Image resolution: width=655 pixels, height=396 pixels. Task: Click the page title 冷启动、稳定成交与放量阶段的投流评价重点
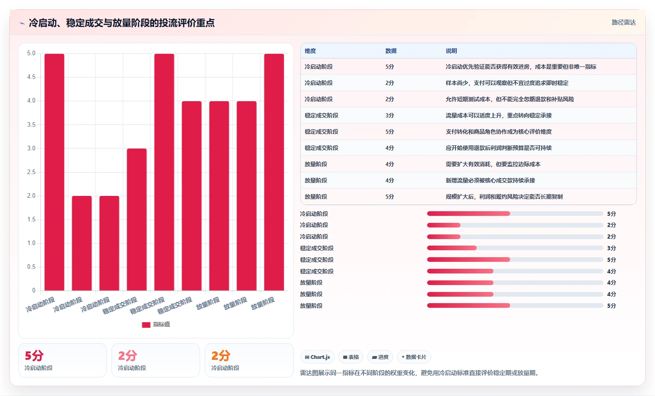pos(122,23)
